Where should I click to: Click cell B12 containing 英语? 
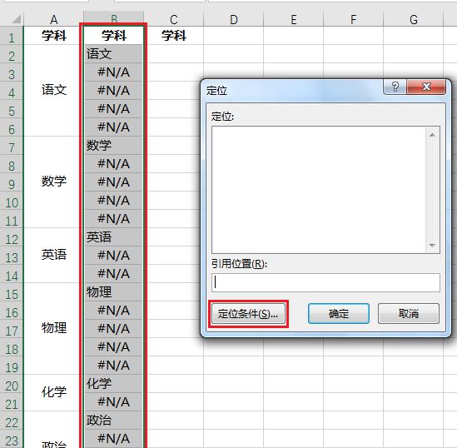click(x=114, y=237)
